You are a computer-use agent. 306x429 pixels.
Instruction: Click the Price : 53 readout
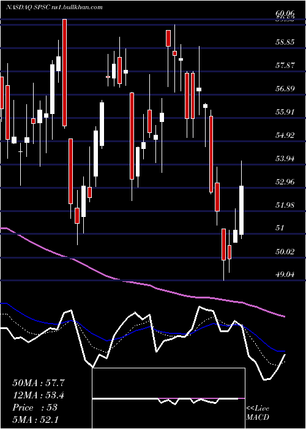35,408
